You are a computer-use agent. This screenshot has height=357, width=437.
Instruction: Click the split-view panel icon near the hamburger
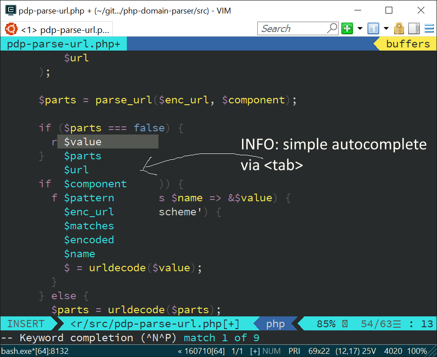(414, 28)
